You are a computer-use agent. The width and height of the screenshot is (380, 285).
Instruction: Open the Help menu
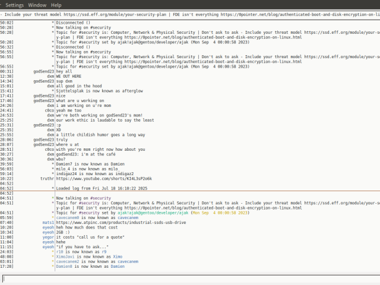[56, 5]
